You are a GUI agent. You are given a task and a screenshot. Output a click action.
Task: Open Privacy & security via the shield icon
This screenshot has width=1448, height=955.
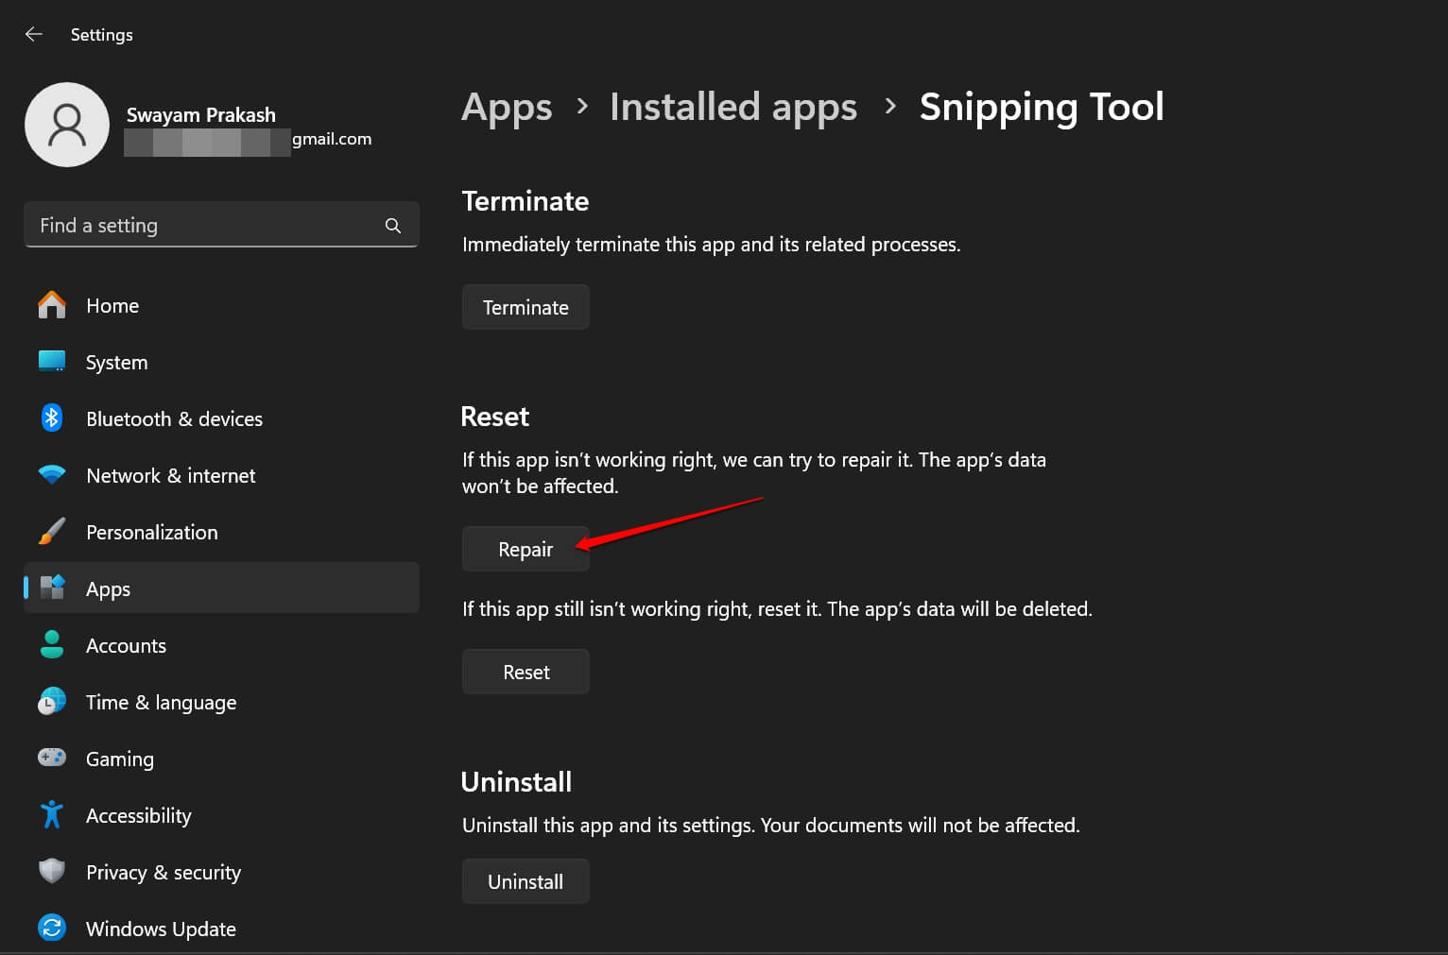(x=51, y=871)
